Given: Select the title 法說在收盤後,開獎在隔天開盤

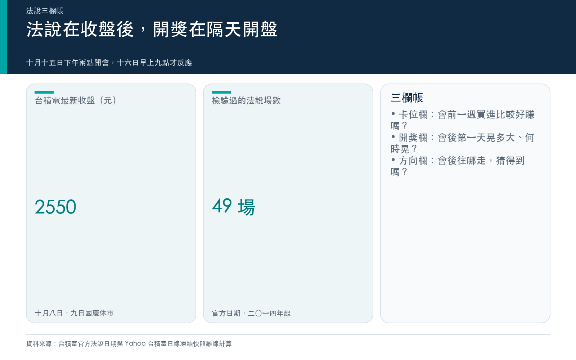Looking at the screenshot, I should 152,29.
